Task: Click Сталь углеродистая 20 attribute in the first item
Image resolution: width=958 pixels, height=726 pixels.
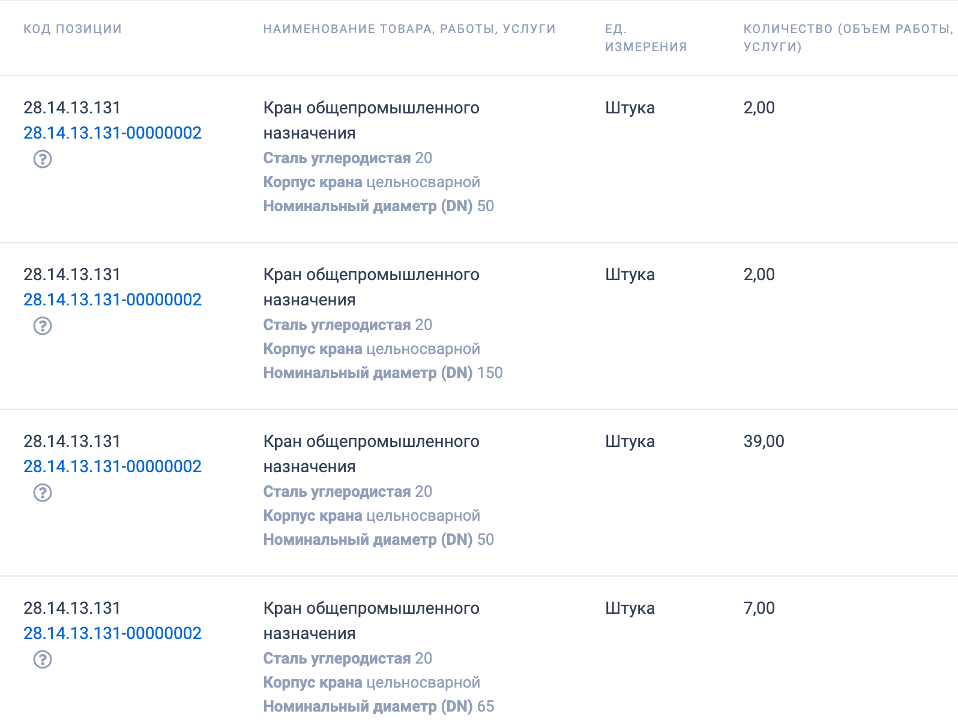Action: tap(347, 158)
